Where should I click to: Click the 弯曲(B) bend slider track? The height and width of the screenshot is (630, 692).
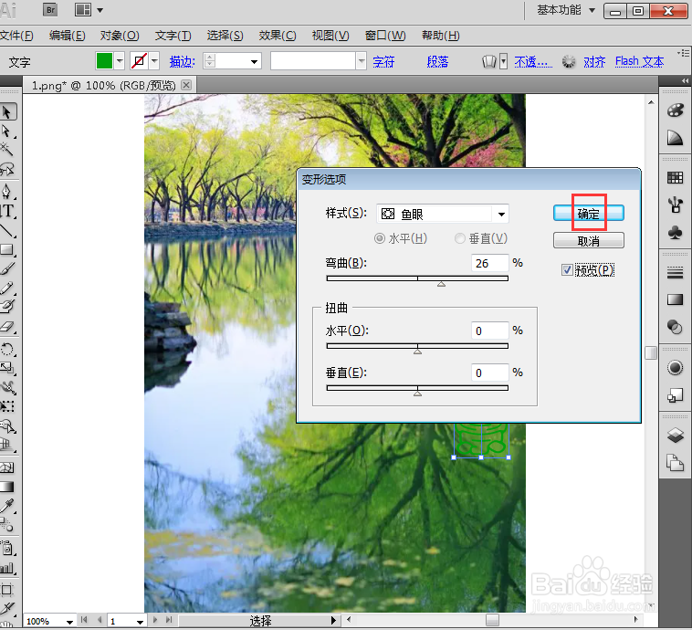tap(417, 278)
